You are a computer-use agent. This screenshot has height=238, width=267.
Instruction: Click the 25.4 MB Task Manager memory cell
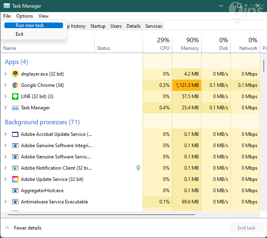point(187,108)
